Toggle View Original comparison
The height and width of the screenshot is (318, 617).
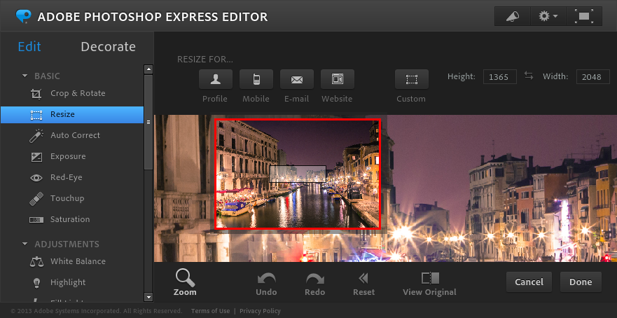pyautogui.click(x=430, y=284)
